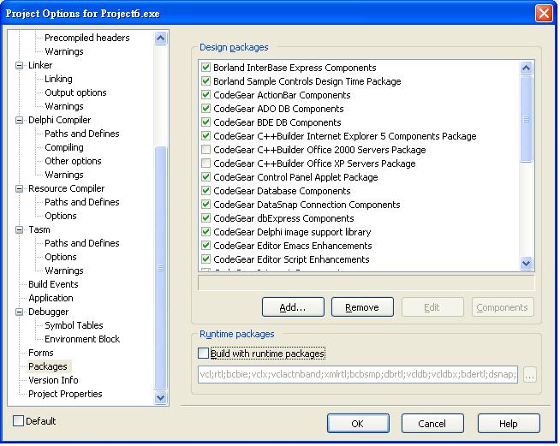Select Paths and Defines under Tasm

[82, 243]
